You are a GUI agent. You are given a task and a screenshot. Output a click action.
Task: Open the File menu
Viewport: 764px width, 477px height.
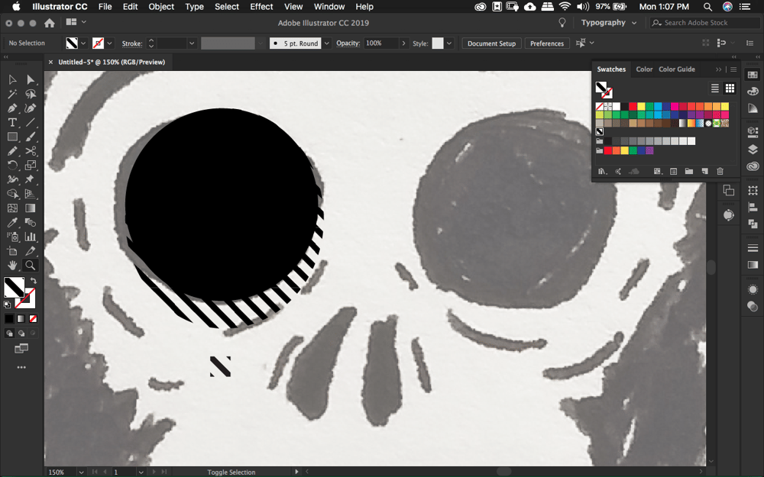pos(105,6)
